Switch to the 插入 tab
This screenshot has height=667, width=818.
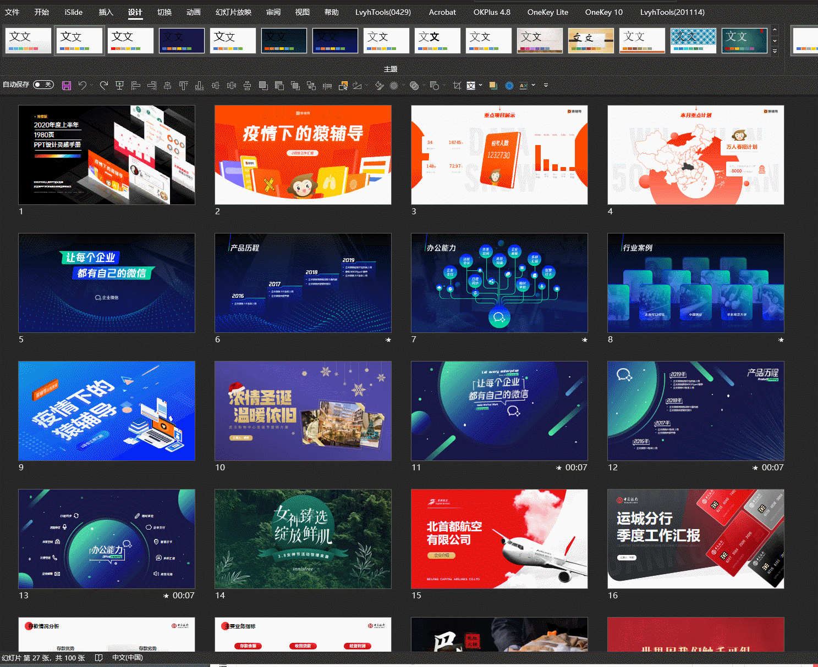[x=106, y=12]
